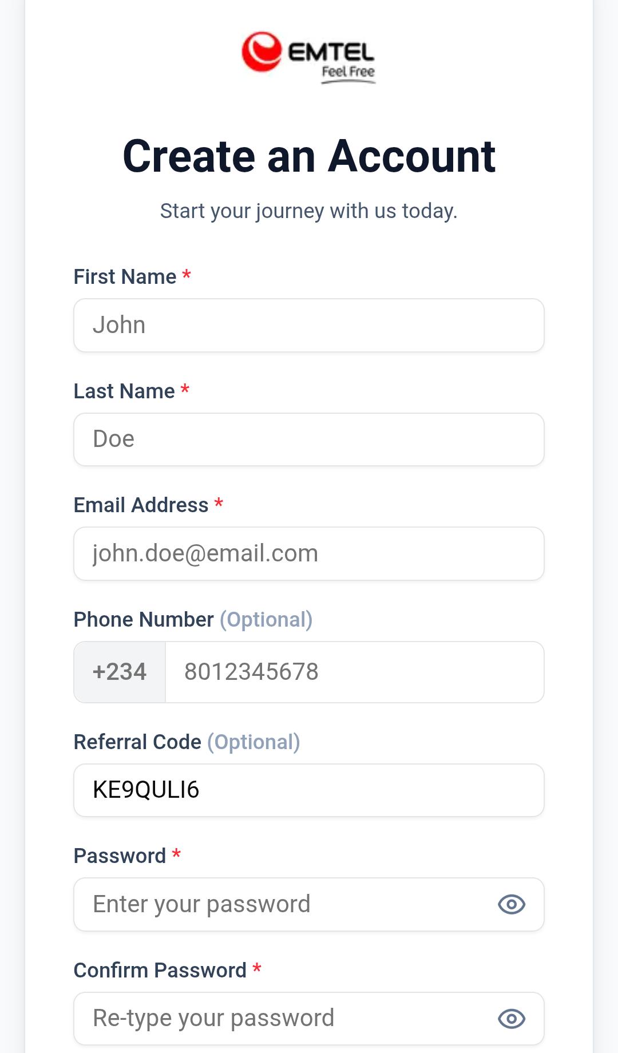Viewport: 618px width, 1053px height.
Task: Select the Referral Code field containing KE9QULI6
Action: click(x=309, y=790)
